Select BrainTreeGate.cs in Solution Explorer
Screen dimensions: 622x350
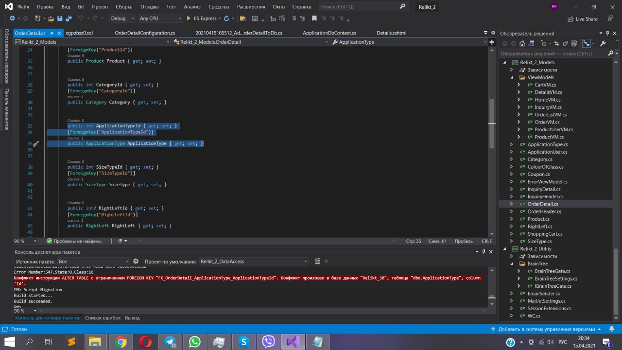553,271
